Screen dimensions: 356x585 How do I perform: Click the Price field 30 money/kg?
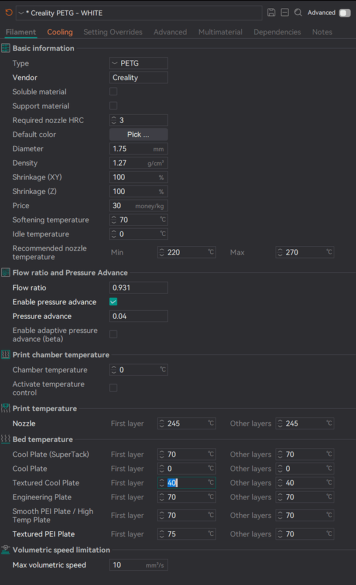coord(139,205)
